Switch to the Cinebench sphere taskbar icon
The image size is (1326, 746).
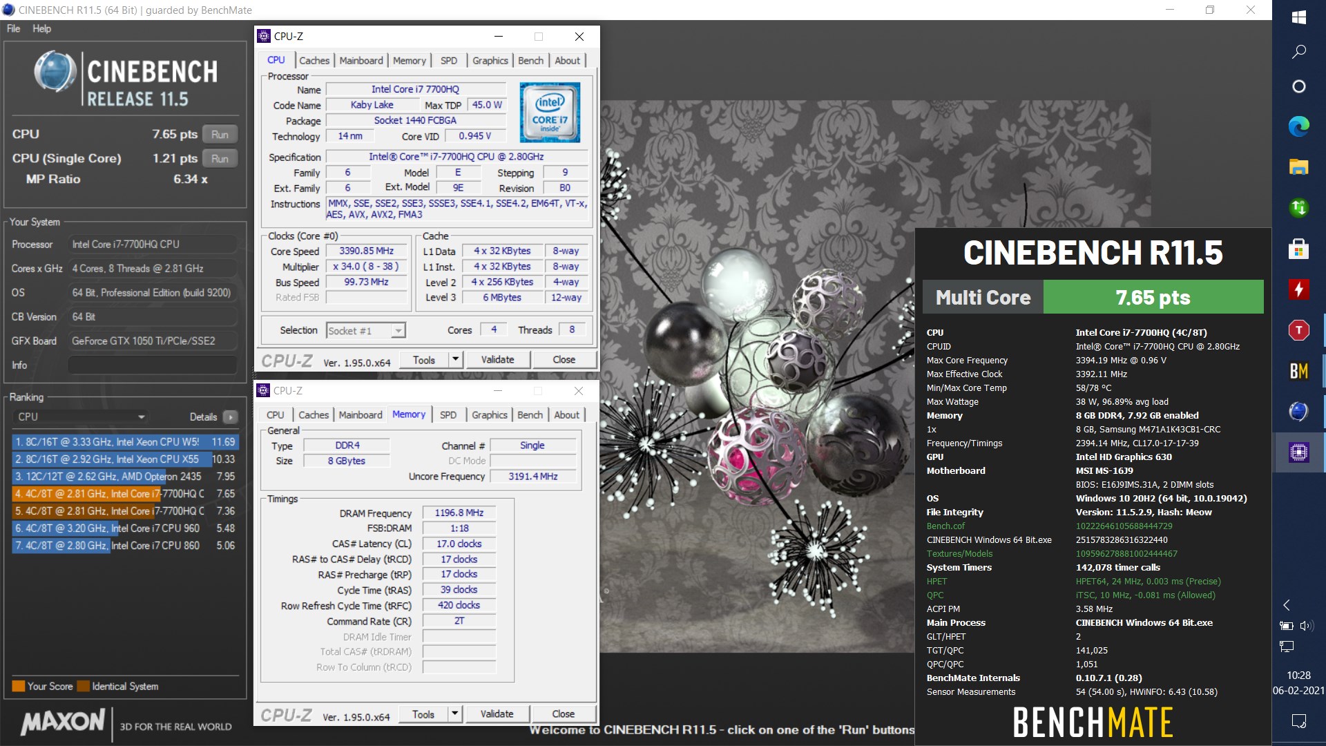point(1298,412)
